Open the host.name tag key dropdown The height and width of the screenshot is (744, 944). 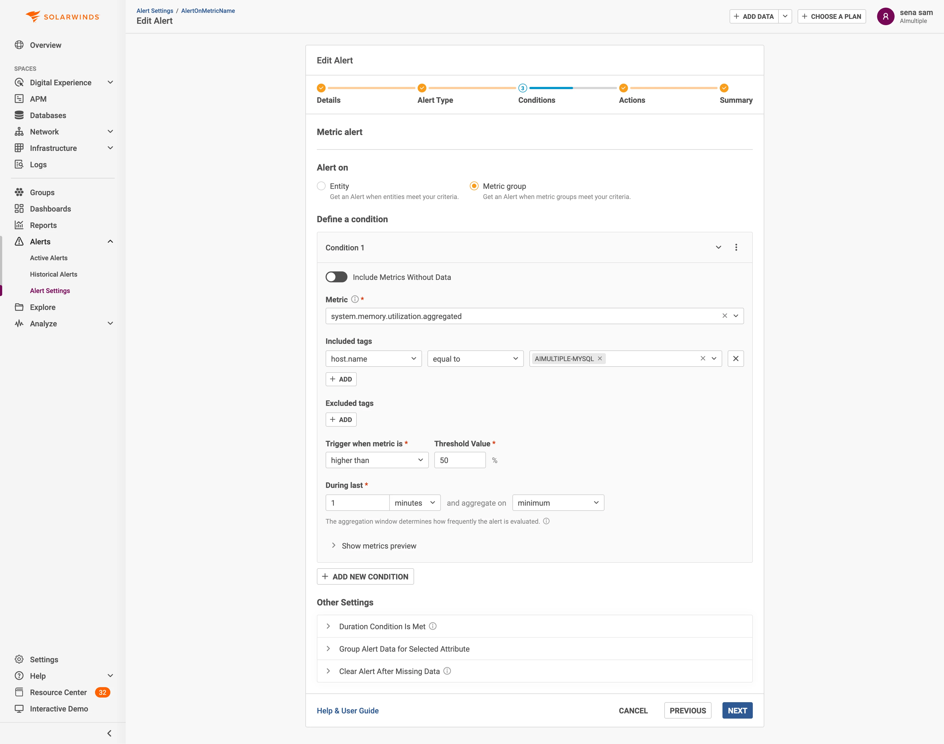point(373,359)
